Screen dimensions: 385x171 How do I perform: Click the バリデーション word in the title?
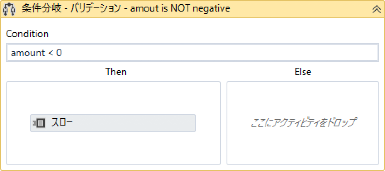pos(93,9)
